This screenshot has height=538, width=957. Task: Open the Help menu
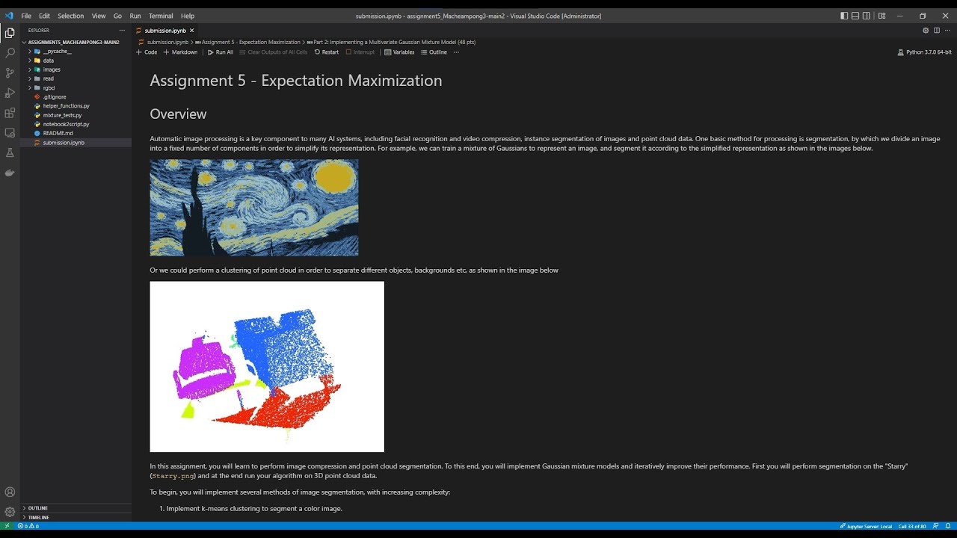click(188, 16)
